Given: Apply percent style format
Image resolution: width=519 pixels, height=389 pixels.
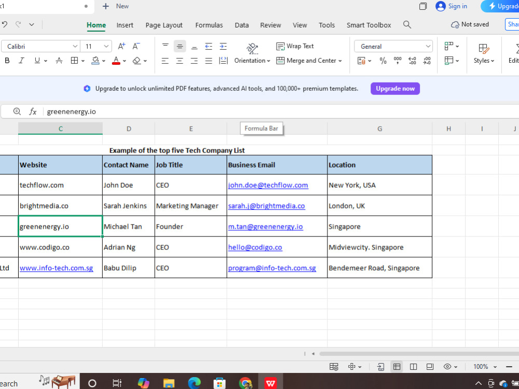Looking at the screenshot, I should [x=383, y=61].
